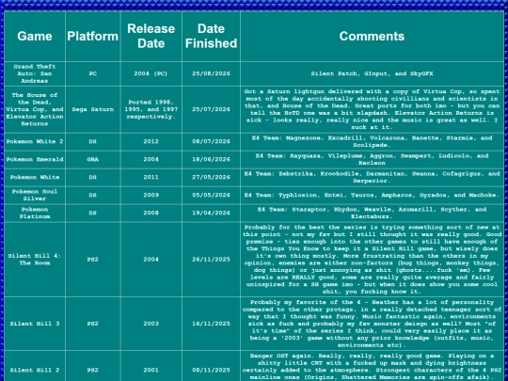Click the 2012 release date cell
The height and width of the screenshot is (381, 508).
(x=151, y=141)
